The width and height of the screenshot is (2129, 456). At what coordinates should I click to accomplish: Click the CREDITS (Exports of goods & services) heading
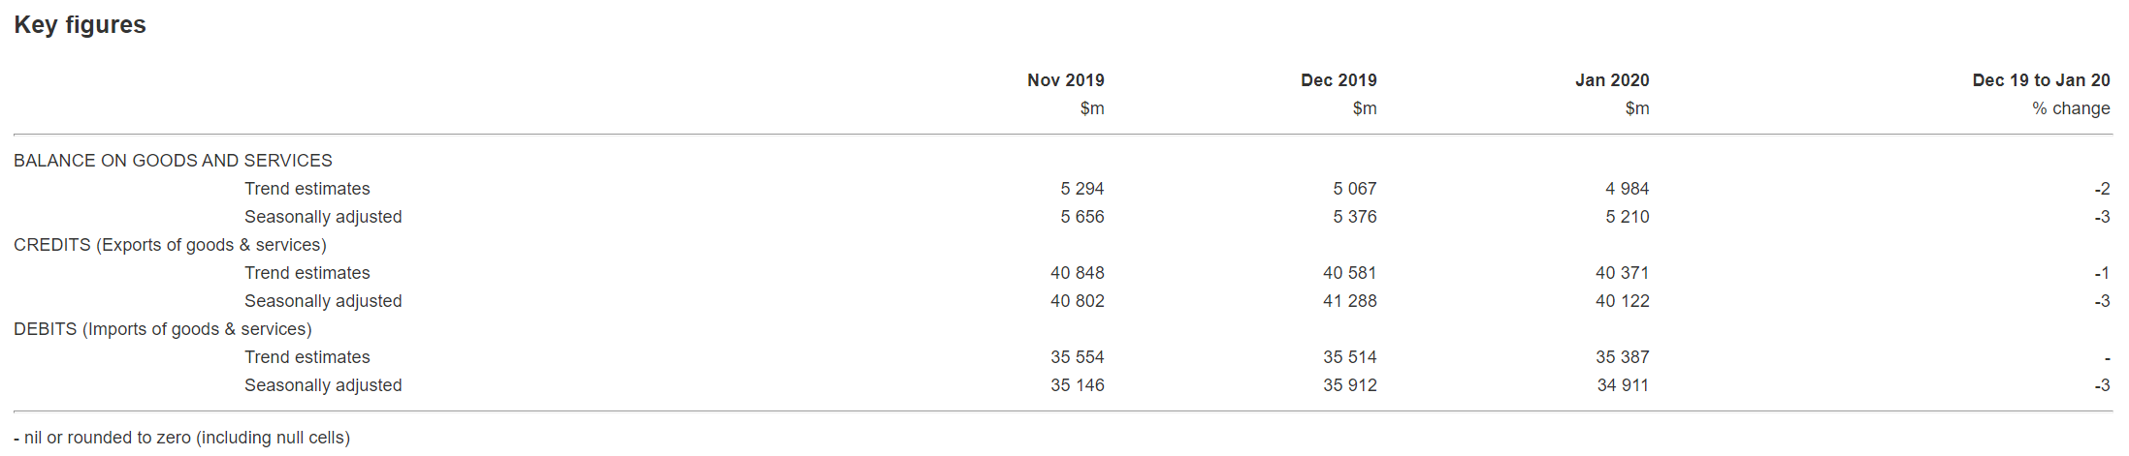[170, 245]
